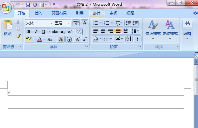Image resolution: width=198 pixels, height=128 pixels.
Task: Toggle strikethrough abc formatting
Action: point(55,32)
